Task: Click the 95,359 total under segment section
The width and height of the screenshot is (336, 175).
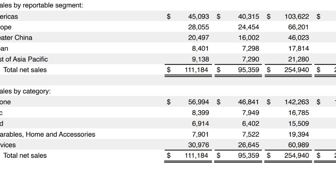Action: tap(249, 70)
